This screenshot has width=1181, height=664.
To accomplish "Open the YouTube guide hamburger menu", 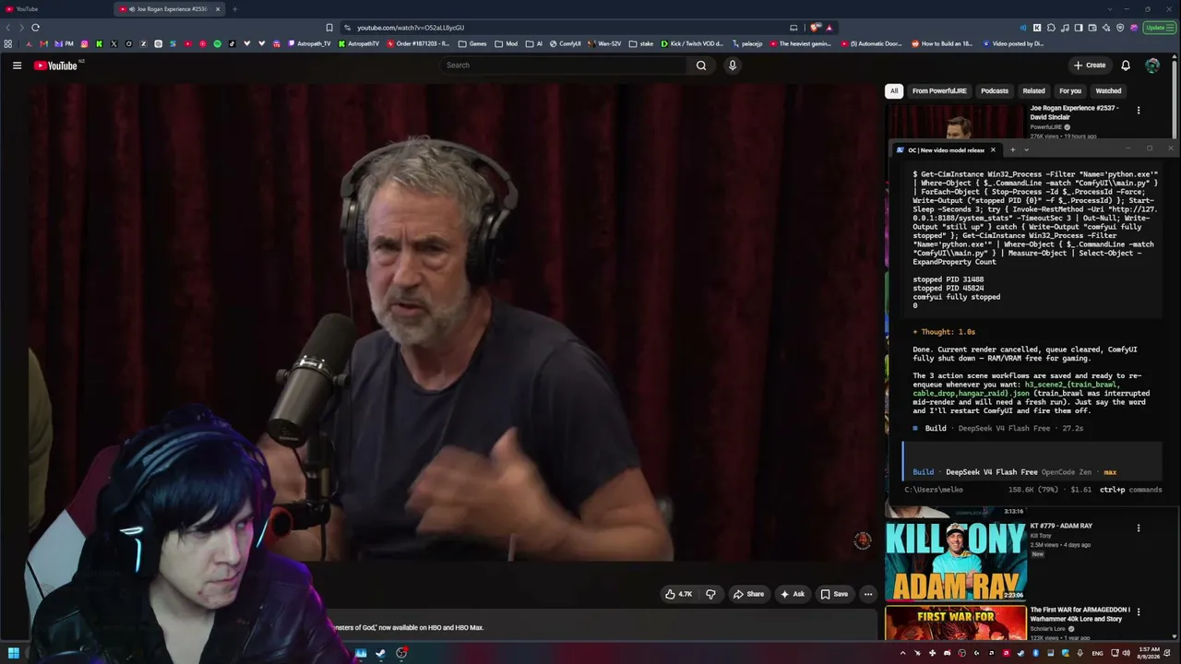I will (17, 65).
